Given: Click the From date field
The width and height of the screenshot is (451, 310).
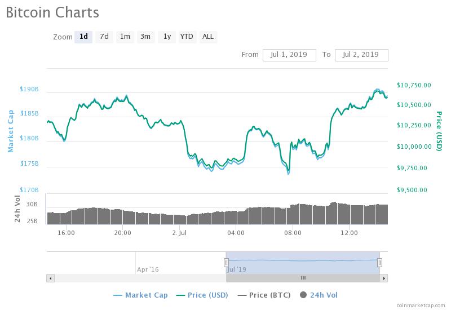Looking at the screenshot, I should click(289, 55).
